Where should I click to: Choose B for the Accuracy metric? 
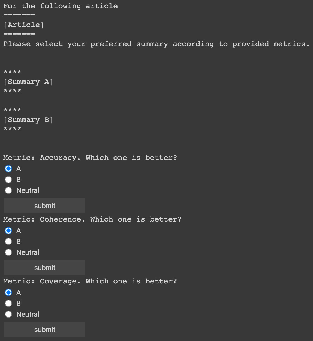click(8, 180)
